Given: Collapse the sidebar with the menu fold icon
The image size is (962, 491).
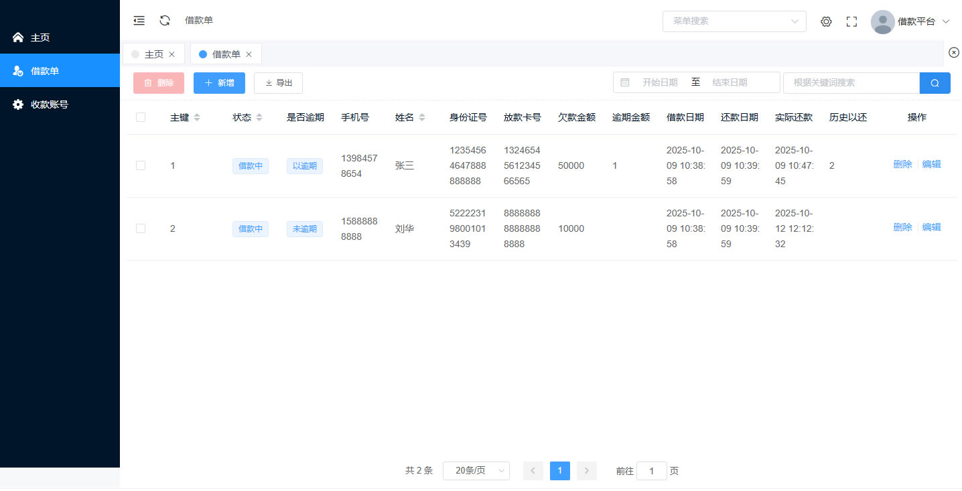Looking at the screenshot, I should click(x=139, y=21).
